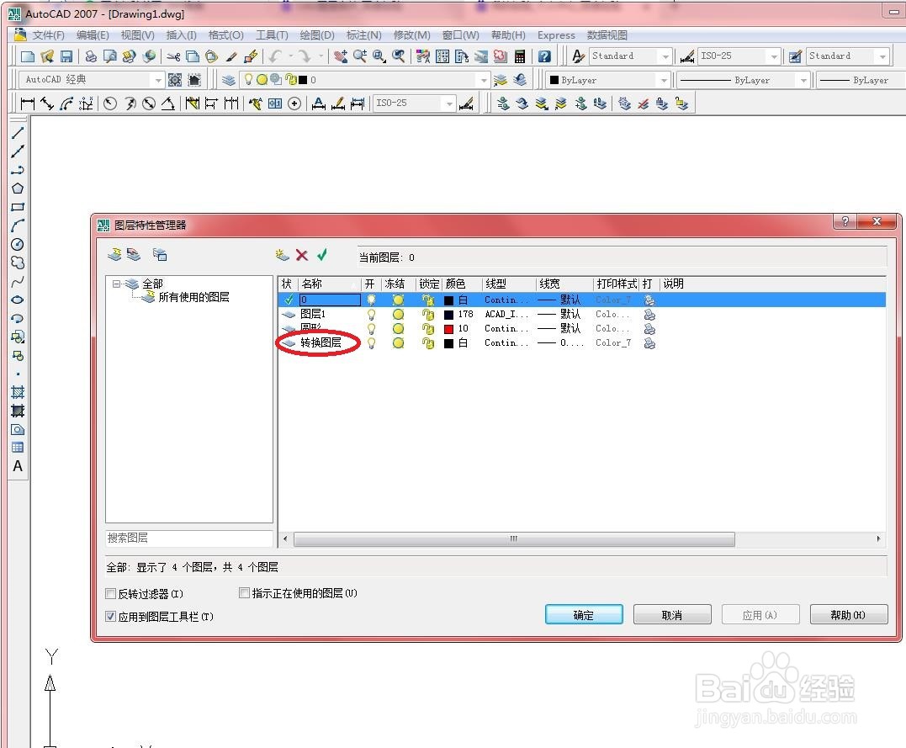Open ISO-25 dropdown in dimension toolbar
906x748 pixels.
(x=449, y=103)
